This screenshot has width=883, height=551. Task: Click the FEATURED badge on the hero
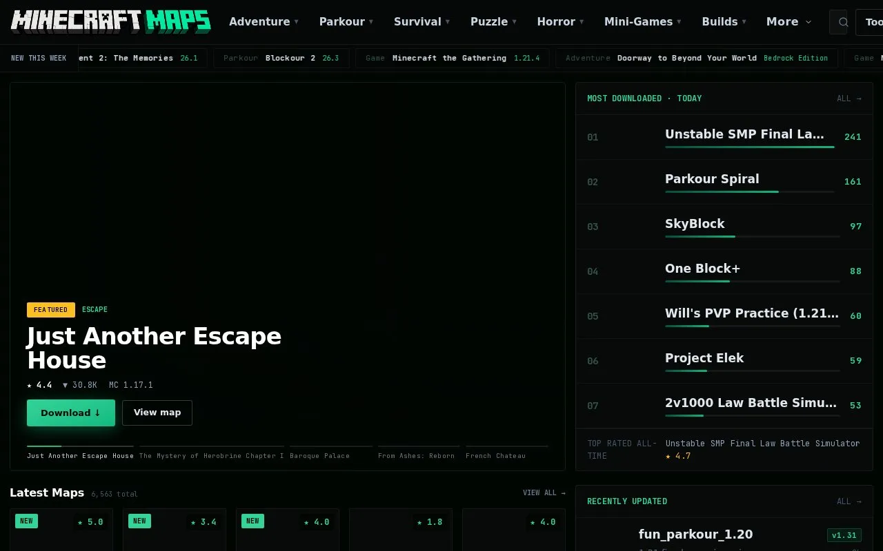(x=51, y=309)
